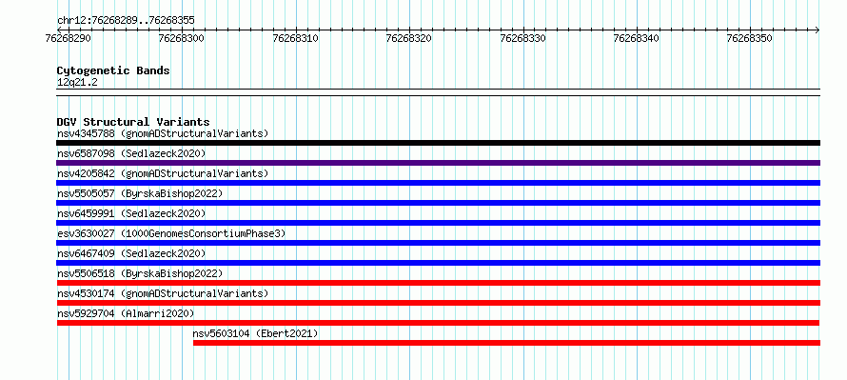The height and width of the screenshot is (380, 847).
Task: Select the red nsv5506518 variant bar
Action: (x=438, y=283)
